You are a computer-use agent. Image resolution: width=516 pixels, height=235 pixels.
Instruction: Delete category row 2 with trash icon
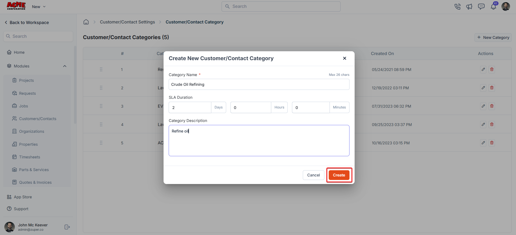point(492,88)
